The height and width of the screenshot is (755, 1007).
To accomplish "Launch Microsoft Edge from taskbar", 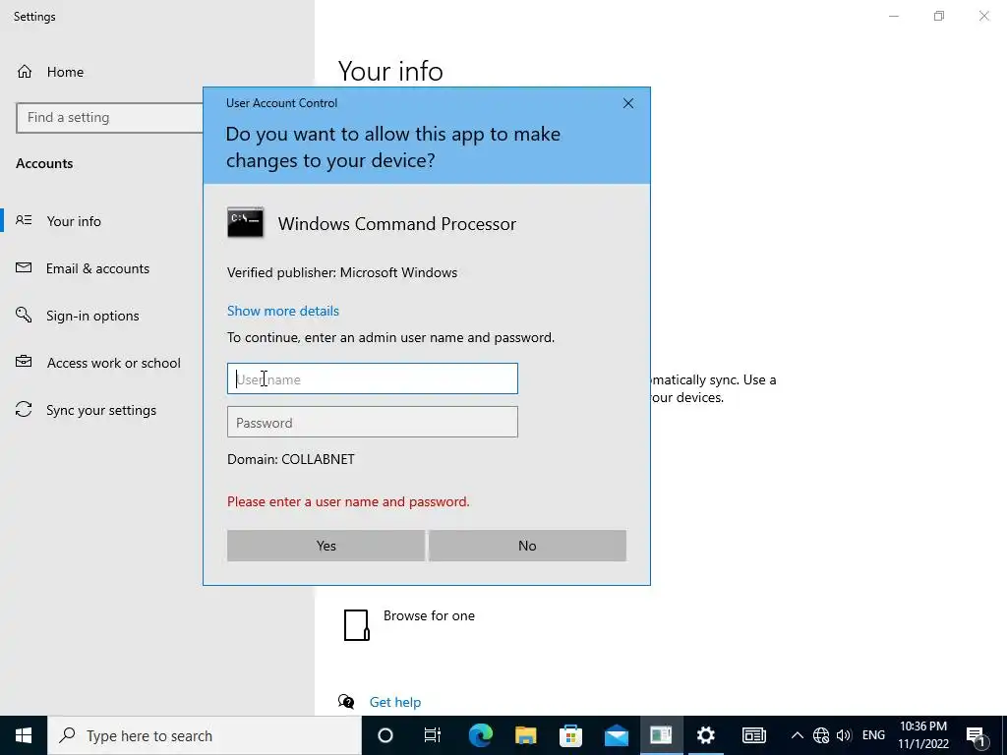I will pyautogui.click(x=480, y=735).
